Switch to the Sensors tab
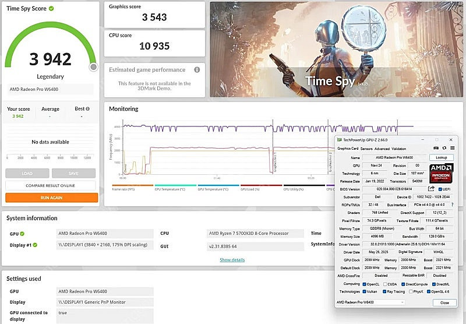 point(366,149)
